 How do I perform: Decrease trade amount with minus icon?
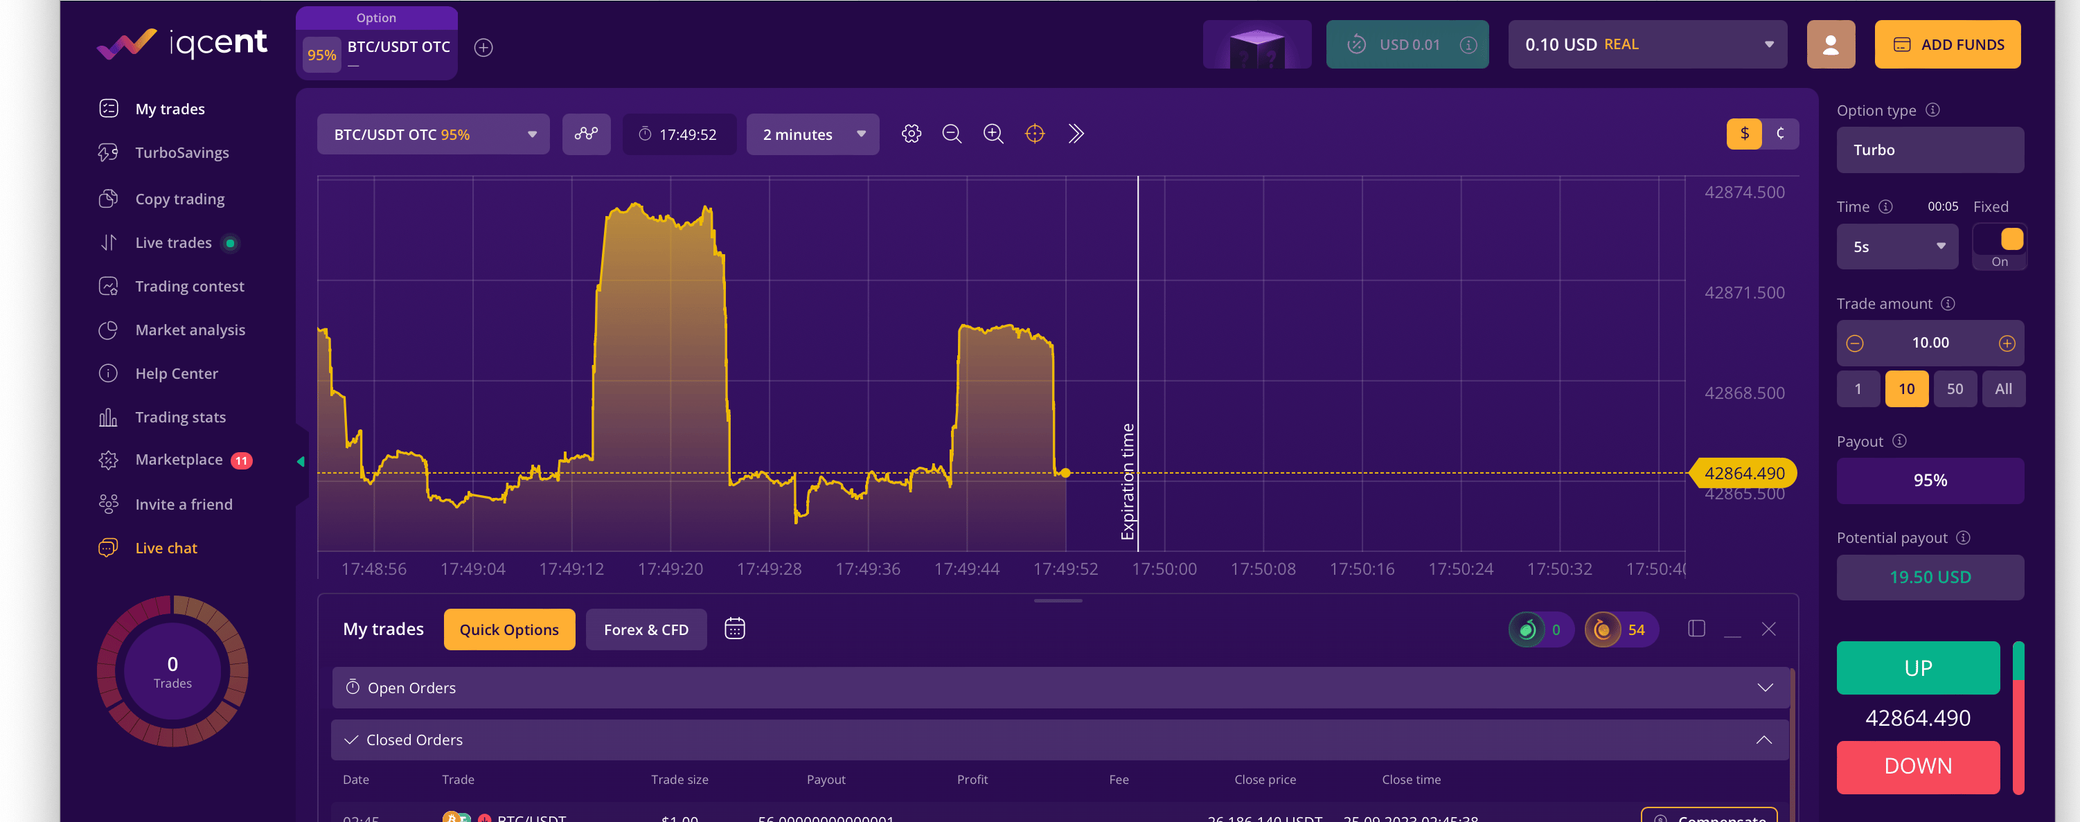point(1855,343)
